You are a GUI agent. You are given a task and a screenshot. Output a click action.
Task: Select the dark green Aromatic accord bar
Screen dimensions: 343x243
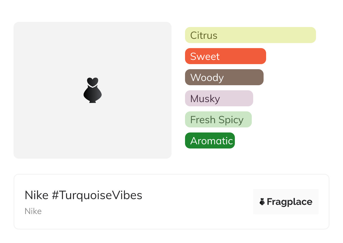click(x=210, y=141)
